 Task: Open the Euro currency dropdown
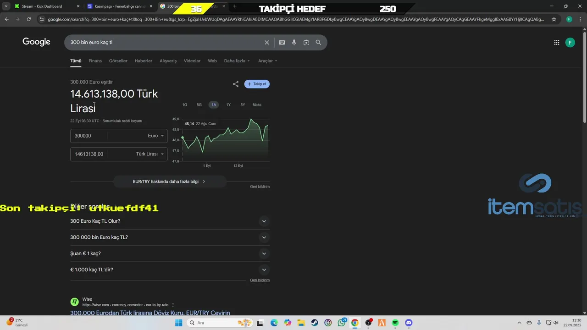coord(156,136)
